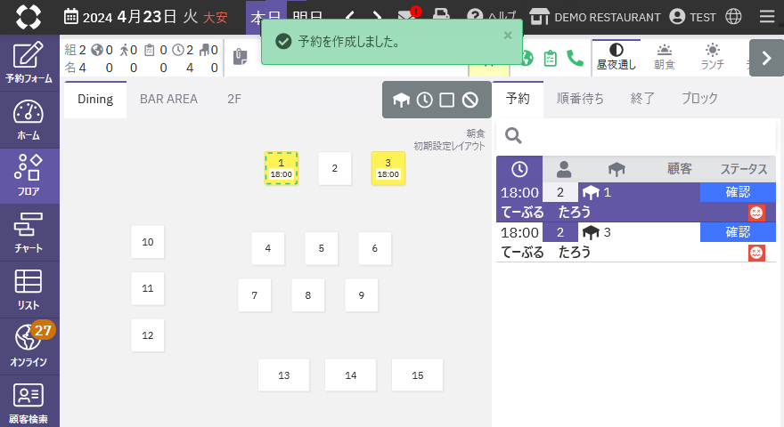Toggle the clock icon in floor toolbar
The height and width of the screenshot is (427, 784).
coord(425,100)
